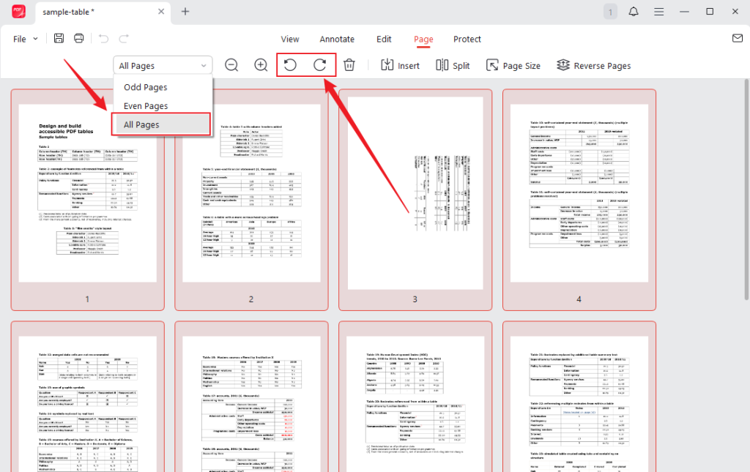750x472 pixels.
Task: Save the document
Action: point(59,38)
